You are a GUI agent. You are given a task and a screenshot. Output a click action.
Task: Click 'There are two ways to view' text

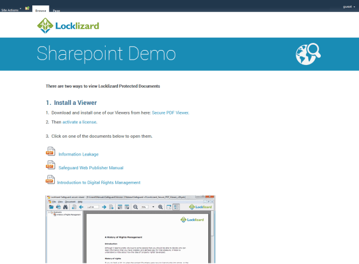pyautogui.click(x=103, y=86)
